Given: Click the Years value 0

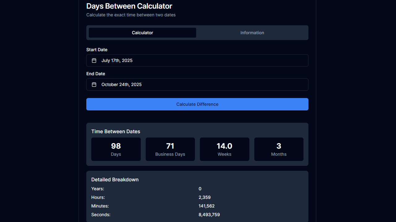Looking at the screenshot, I should click(x=200, y=189).
